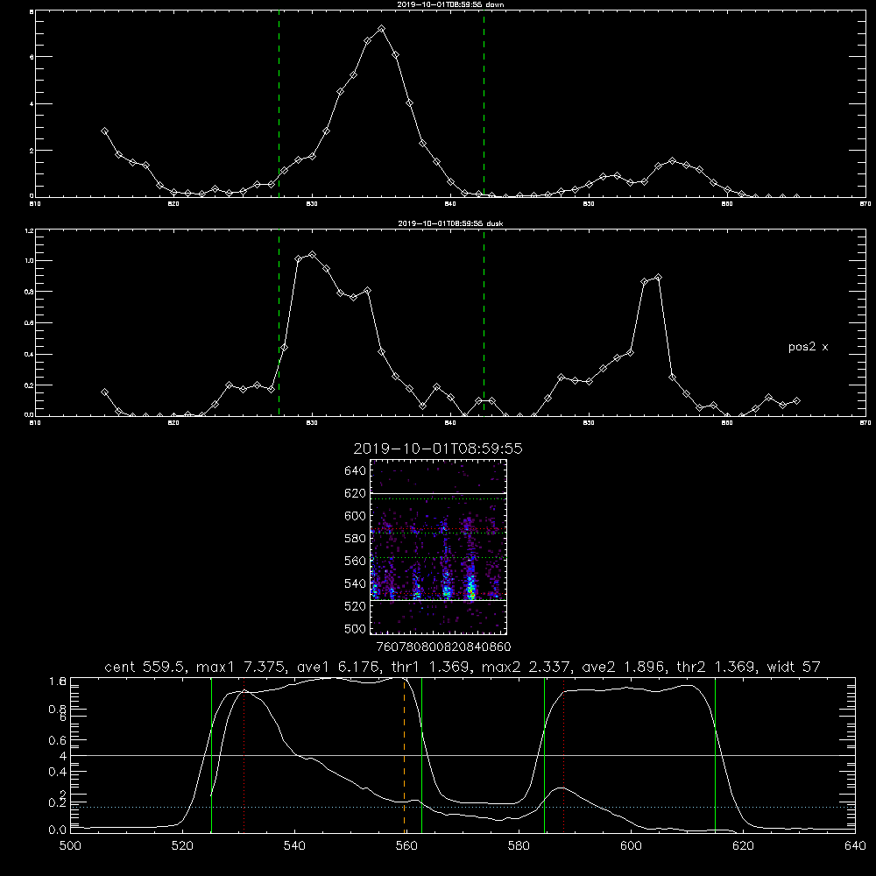This screenshot has width=876, height=876.
Task: Click the solid green line near 585 in bottom plot
Action: click(544, 755)
